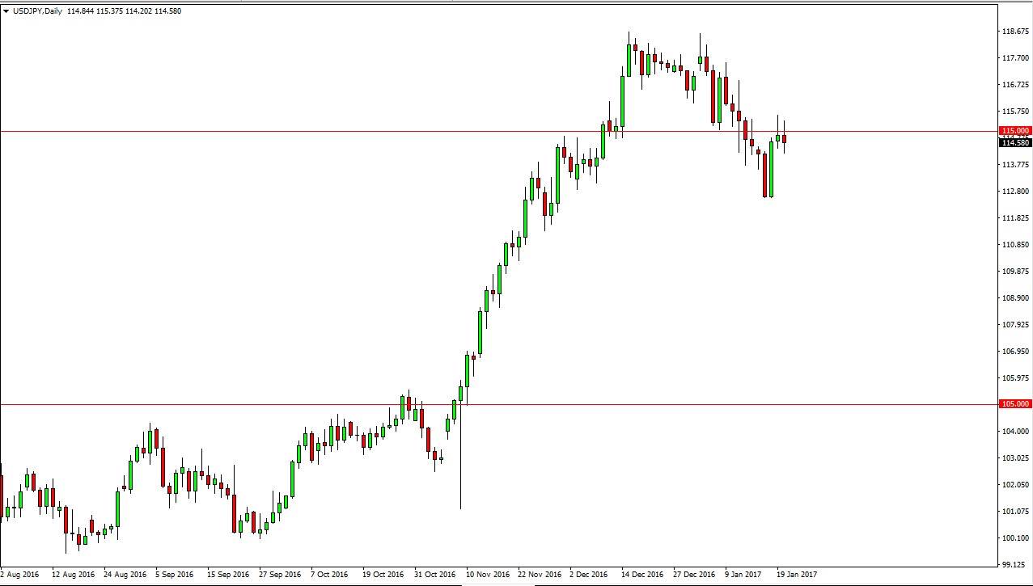Screen dimensions: 1033x586
Task: Click the 2 Aug 2016 date axis label
Action: click(18, 574)
